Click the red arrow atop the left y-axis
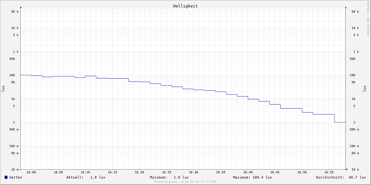371x185 pixels. pos(21,7)
